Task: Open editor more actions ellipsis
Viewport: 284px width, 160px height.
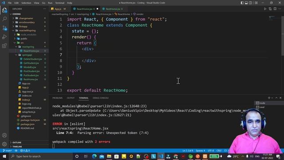Action: tap(280, 9)
